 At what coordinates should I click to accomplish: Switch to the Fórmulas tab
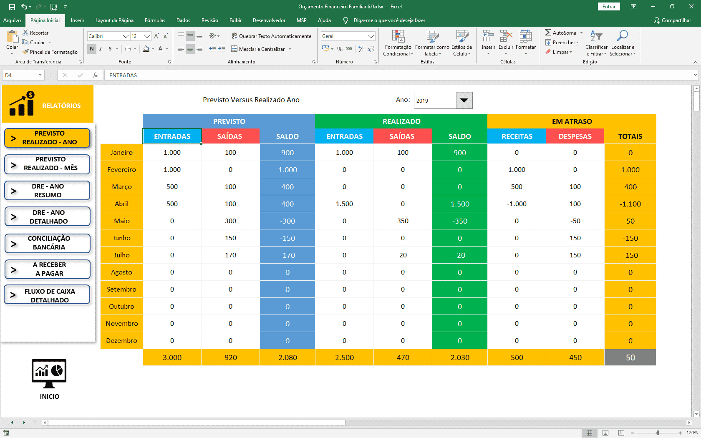[155, 20]
